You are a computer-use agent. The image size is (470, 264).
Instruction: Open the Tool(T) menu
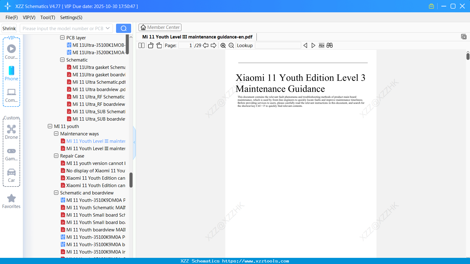coord(48,18)
